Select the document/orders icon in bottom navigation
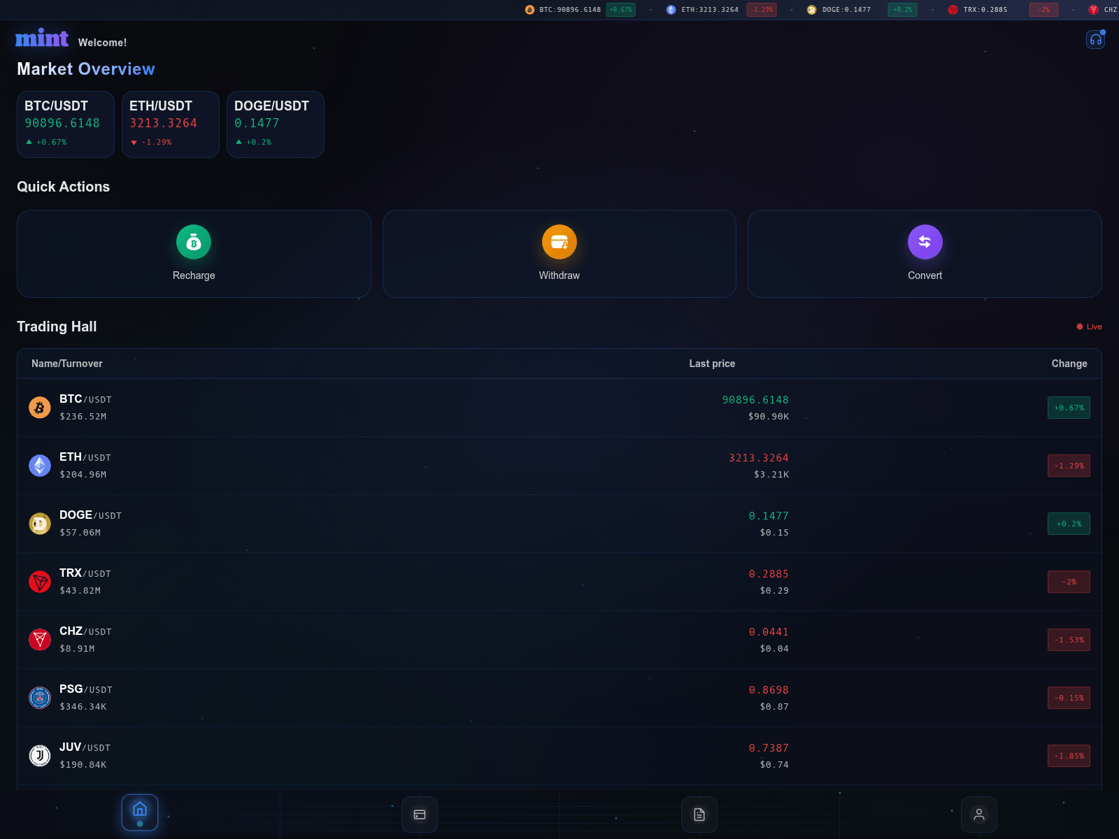Viewport: 1119px width, 839px height. (x=699, y=815)
